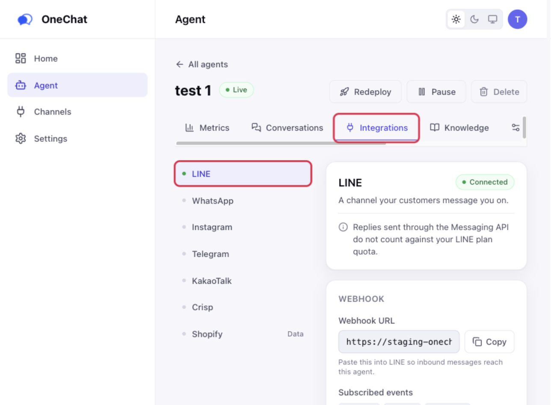This screenshot has height=405, width=551.
Task: Select KakaoTalk integration
Action: 243,281
